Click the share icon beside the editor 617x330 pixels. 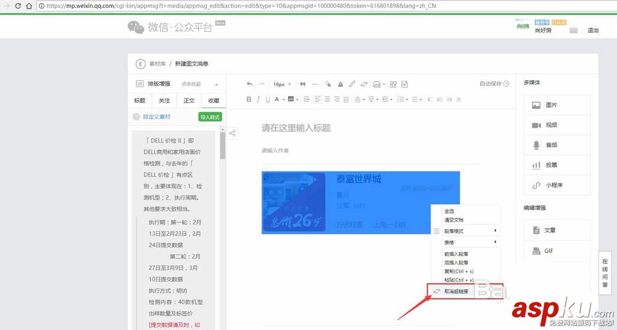[x=232, y=133]
